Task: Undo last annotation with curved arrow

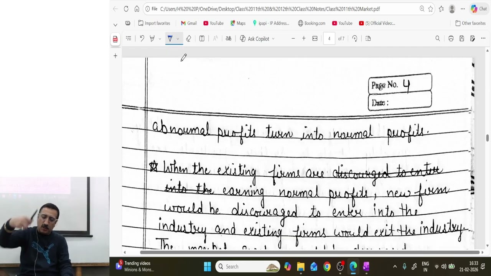Action: tap(142, 38)
